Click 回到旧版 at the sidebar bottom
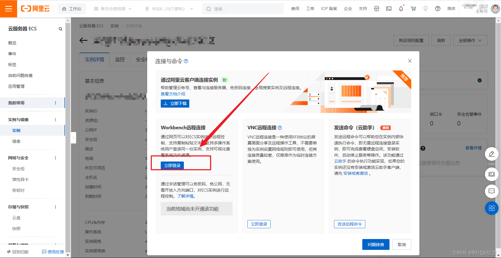 click(18, 252)
